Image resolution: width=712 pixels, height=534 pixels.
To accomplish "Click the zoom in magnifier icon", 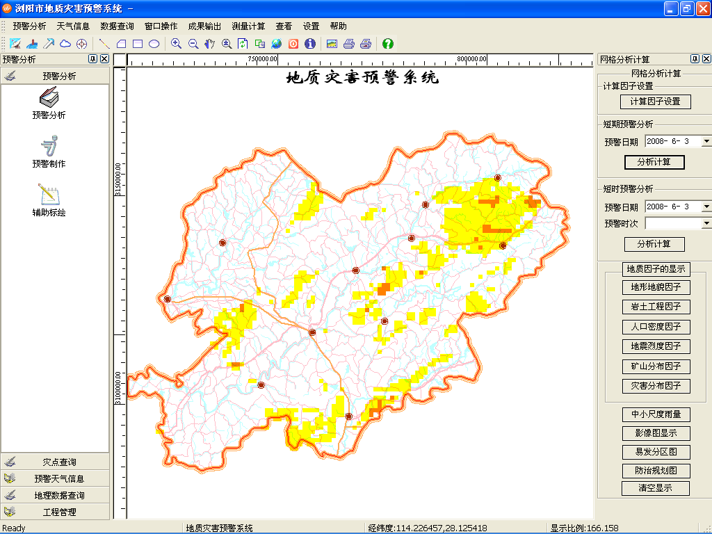I will [x=177, y=44].
